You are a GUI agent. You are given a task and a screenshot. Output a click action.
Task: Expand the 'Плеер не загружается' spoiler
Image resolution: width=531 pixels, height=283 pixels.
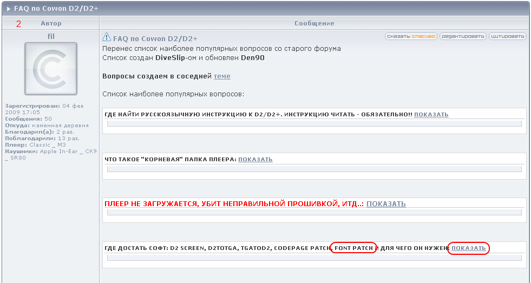(x=386, y=204)
